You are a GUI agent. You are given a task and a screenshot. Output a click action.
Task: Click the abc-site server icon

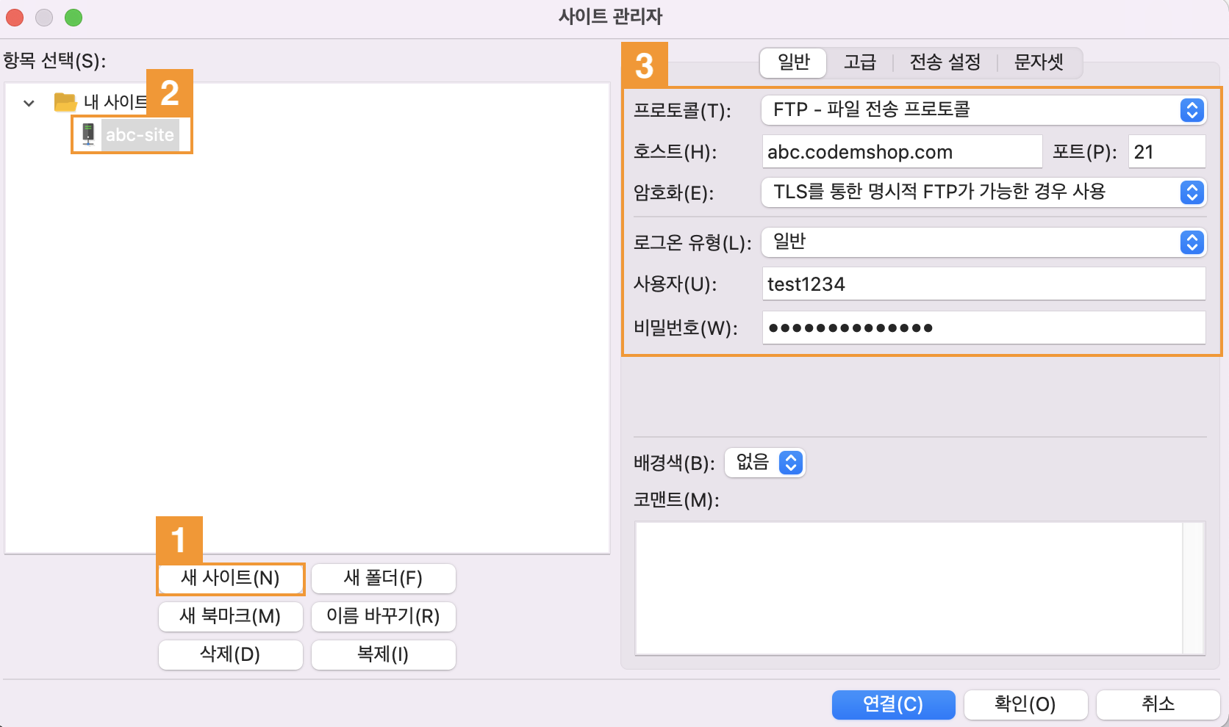88,134
